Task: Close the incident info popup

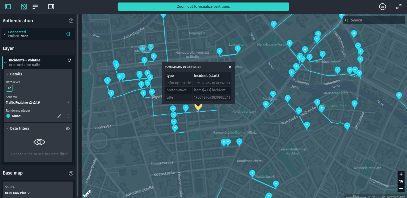Action: pos(230,67)
